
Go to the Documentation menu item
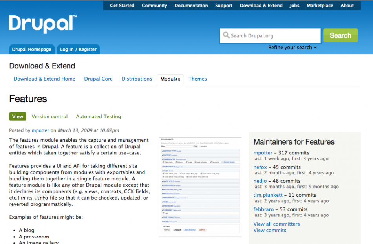click(191, 6)
